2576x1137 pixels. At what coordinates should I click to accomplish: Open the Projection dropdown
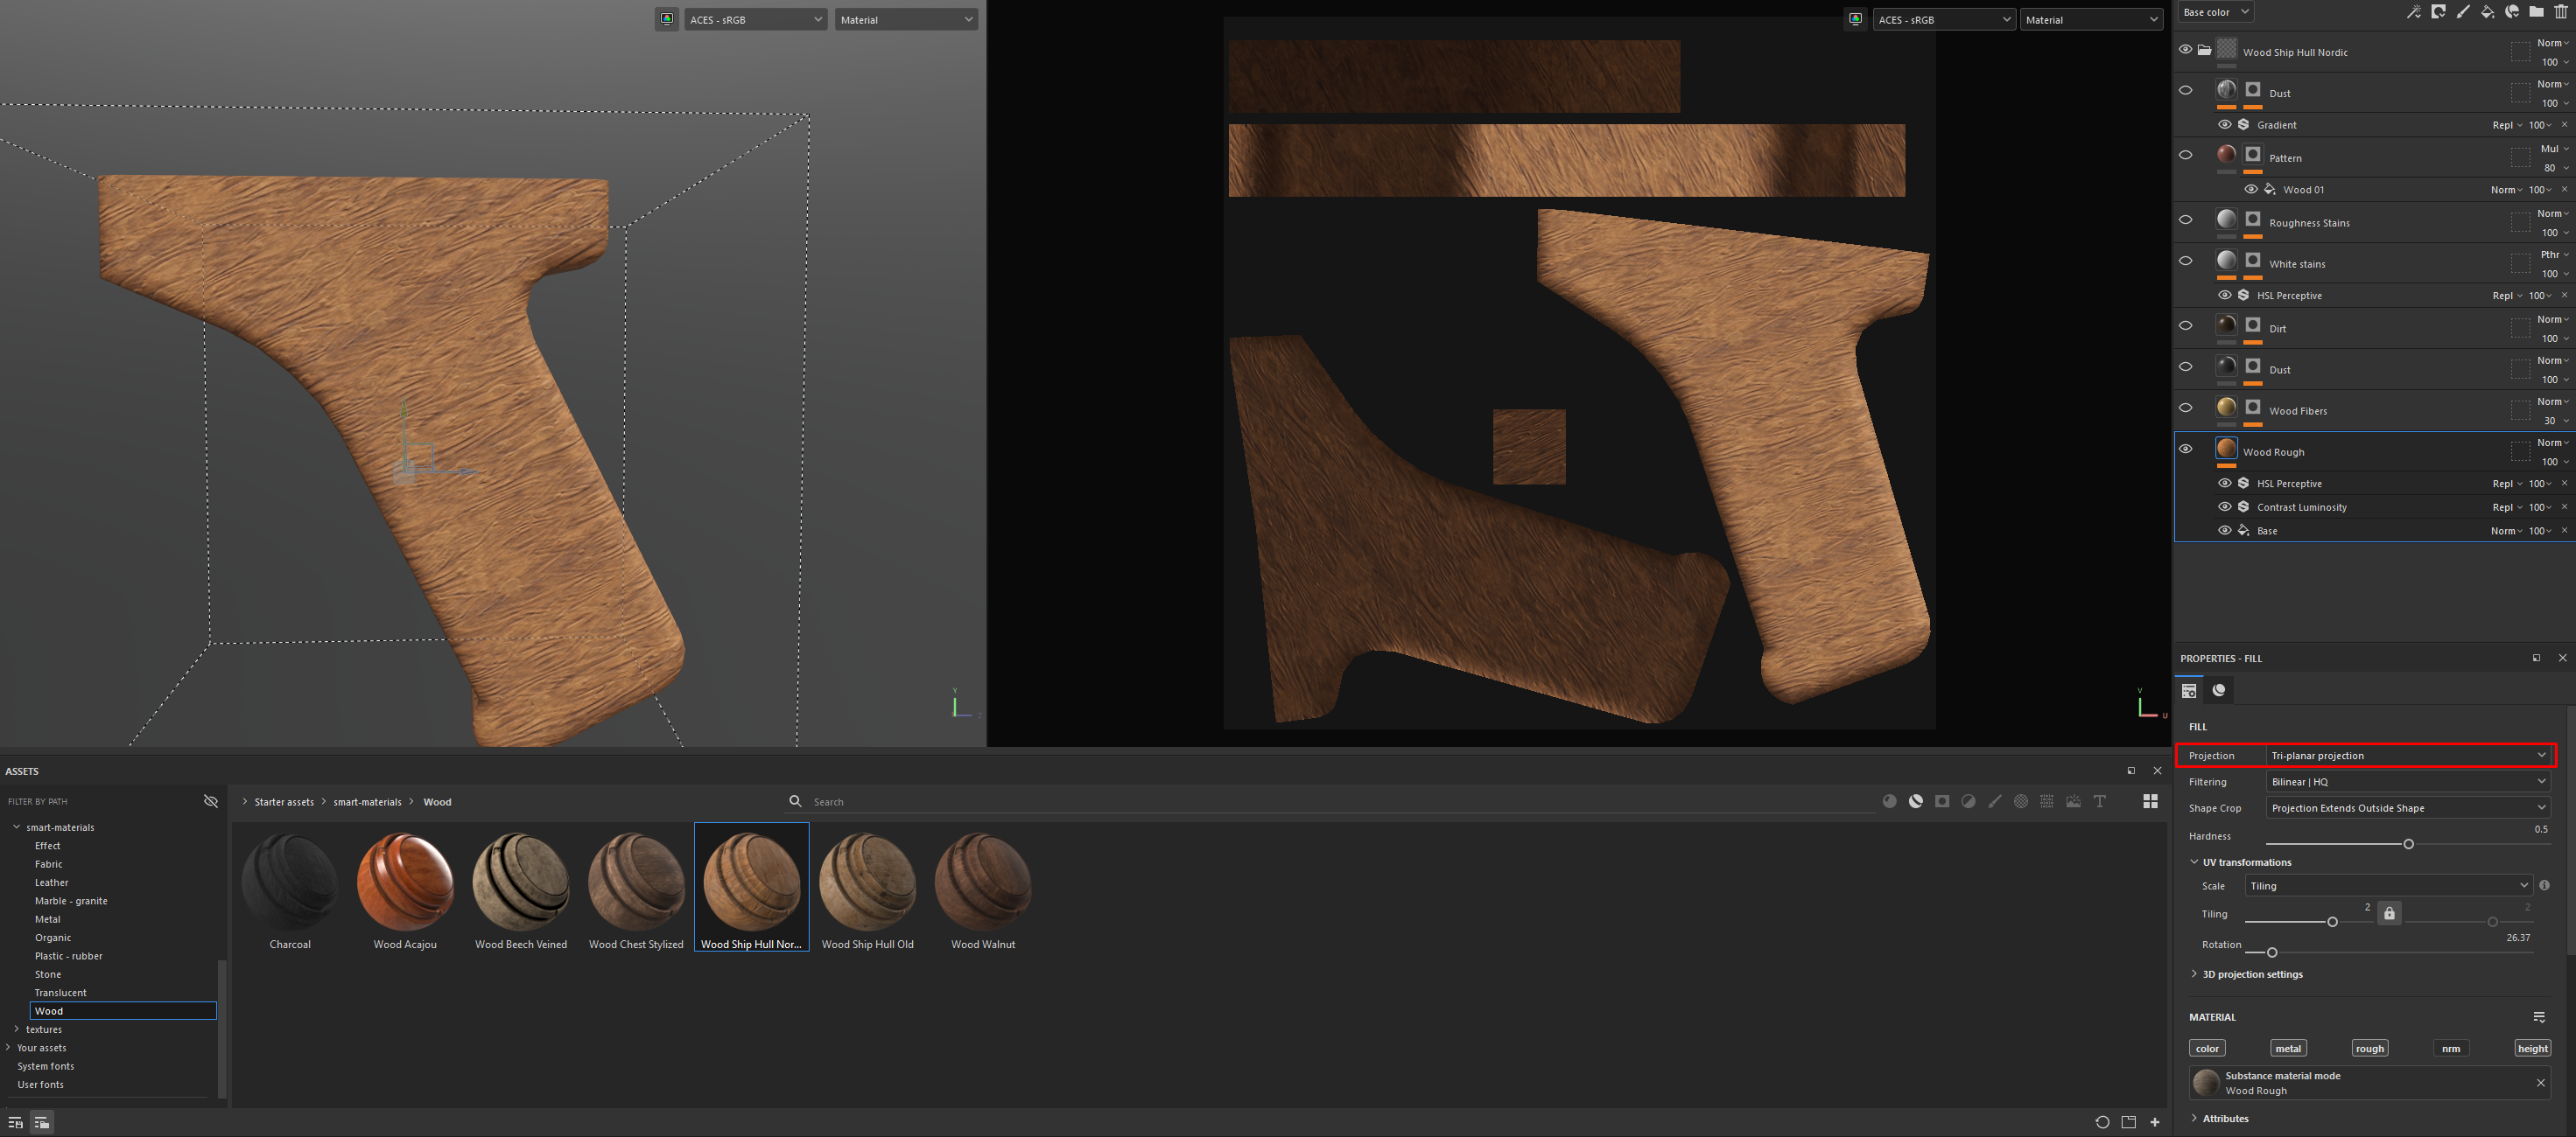pyautogui.click(x=2408, y=756)
